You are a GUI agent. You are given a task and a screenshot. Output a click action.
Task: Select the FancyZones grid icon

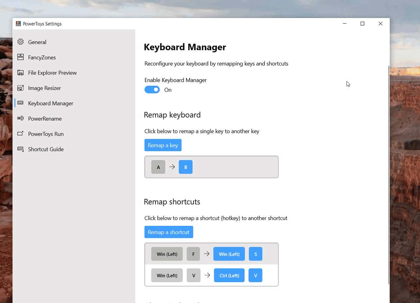tap(20, 57)
